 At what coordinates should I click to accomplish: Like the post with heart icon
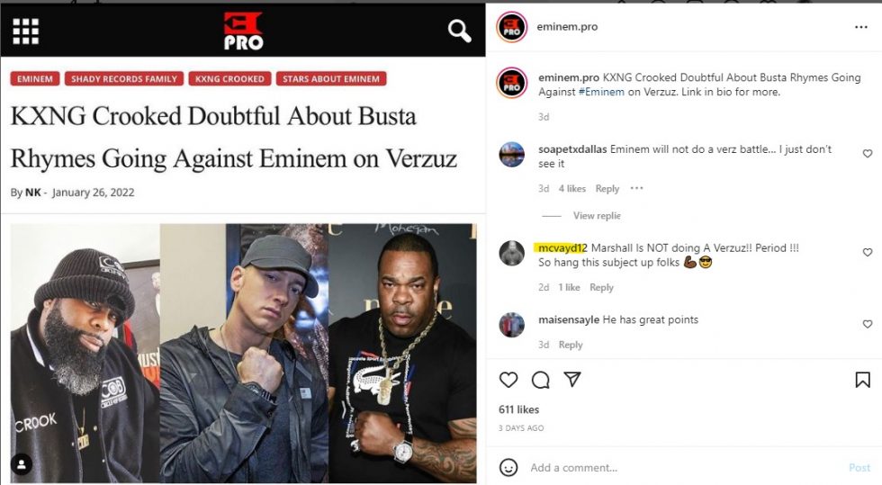(x=508, y=380)
